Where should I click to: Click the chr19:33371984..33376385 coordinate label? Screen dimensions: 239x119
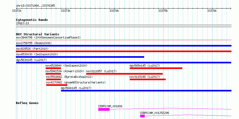(35, 6)
